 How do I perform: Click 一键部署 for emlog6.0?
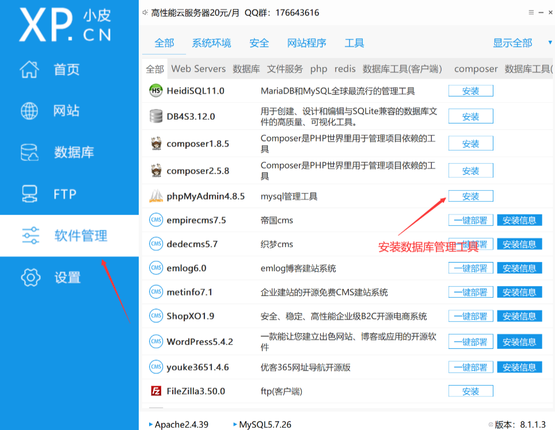click(x=471, y=268)
